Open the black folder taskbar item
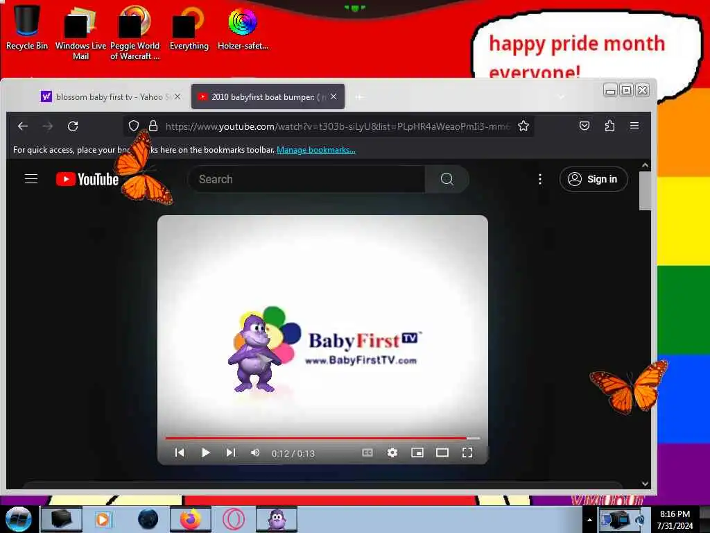Screen dimensions: 710x533 coord(62,519)
